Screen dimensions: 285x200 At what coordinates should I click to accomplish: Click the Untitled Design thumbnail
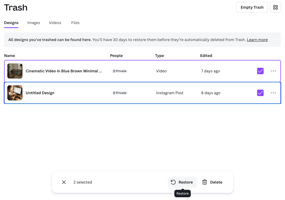click(15, 93)
